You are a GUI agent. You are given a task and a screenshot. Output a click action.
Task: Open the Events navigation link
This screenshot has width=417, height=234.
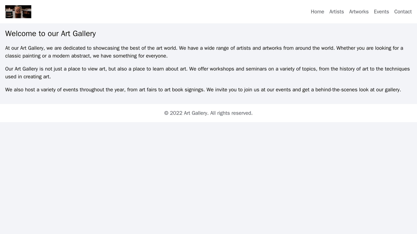[381, 12]
